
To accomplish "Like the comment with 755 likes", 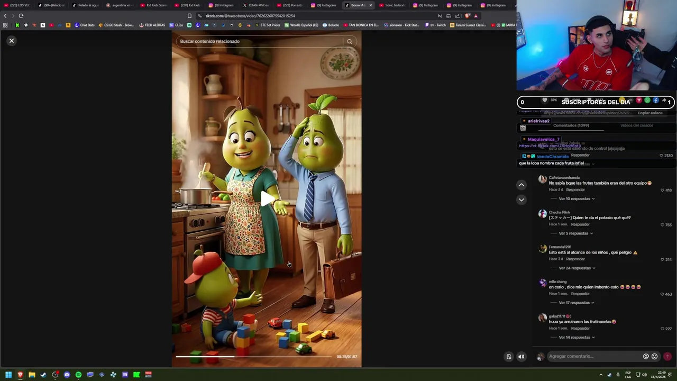I will (662, 225).
